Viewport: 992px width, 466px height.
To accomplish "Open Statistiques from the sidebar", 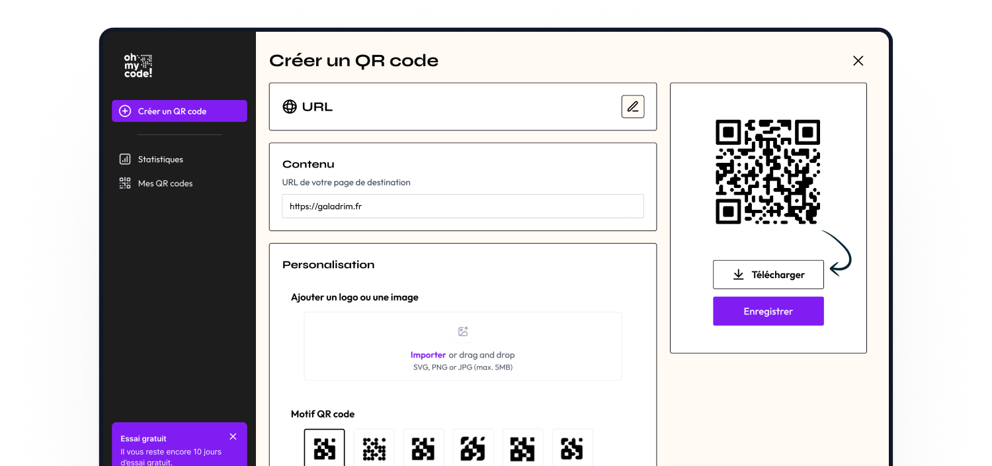I will tap(160, 160).
